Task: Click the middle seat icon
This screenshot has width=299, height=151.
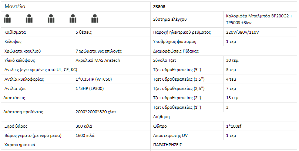Action: [51, 18]
